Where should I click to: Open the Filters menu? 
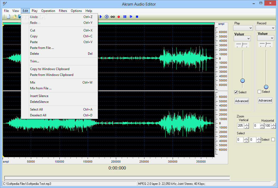pyautogui.click(x=63, y=11)
